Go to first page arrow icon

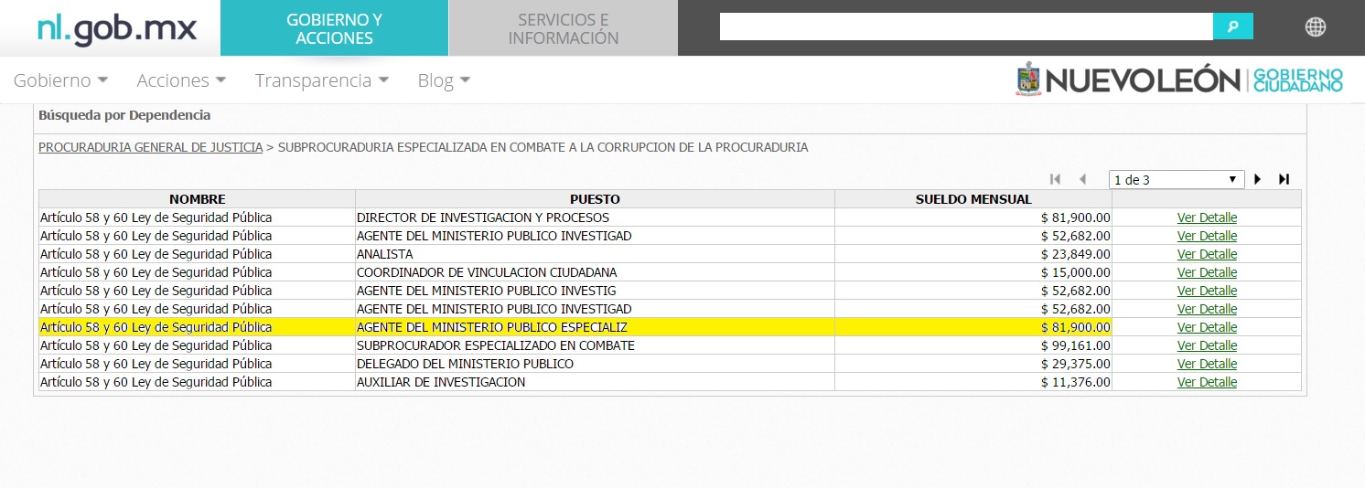(1055, 180)
